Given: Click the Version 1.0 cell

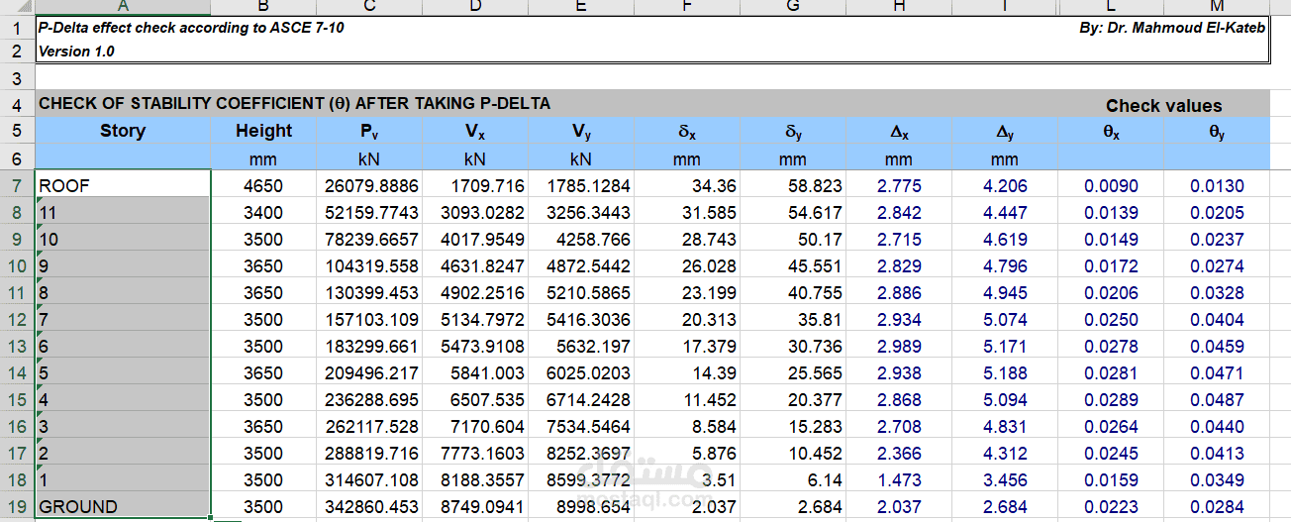Looking at the screenshot, I should [x=76, y=52].
